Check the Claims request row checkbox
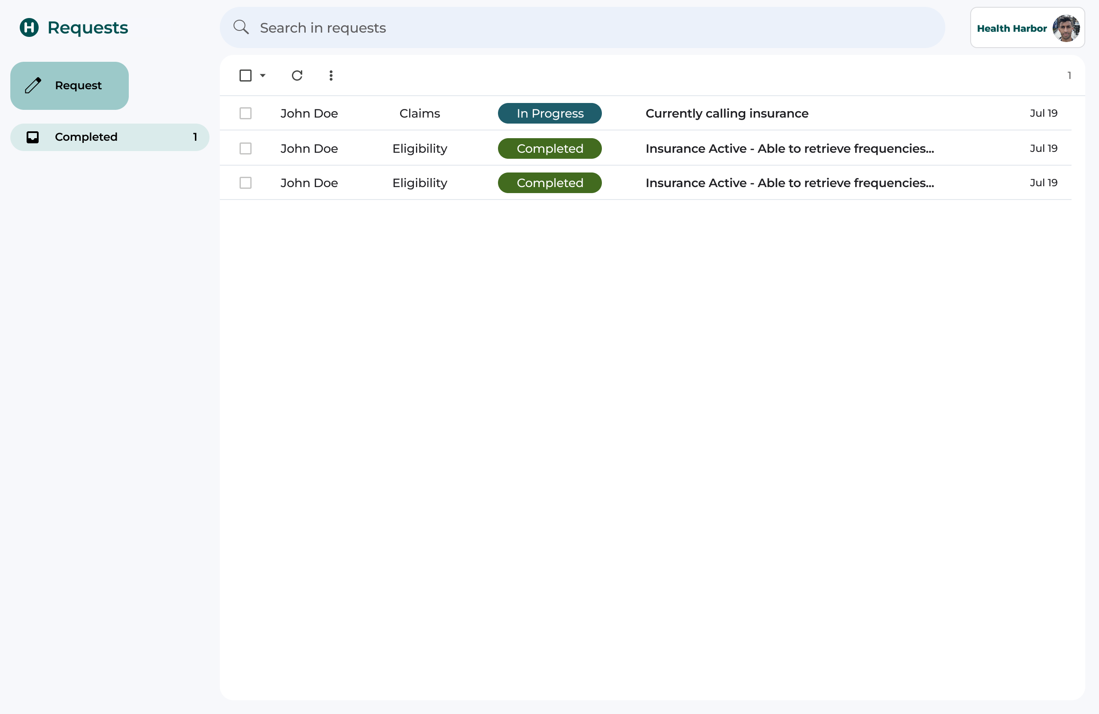Screen dimensions: 1099x714 click(x=246, y=113)
